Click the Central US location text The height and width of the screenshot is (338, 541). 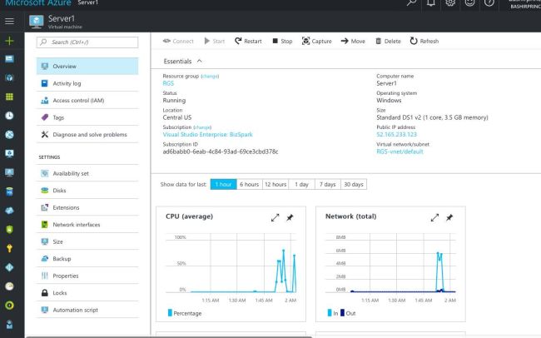[177, 117]
